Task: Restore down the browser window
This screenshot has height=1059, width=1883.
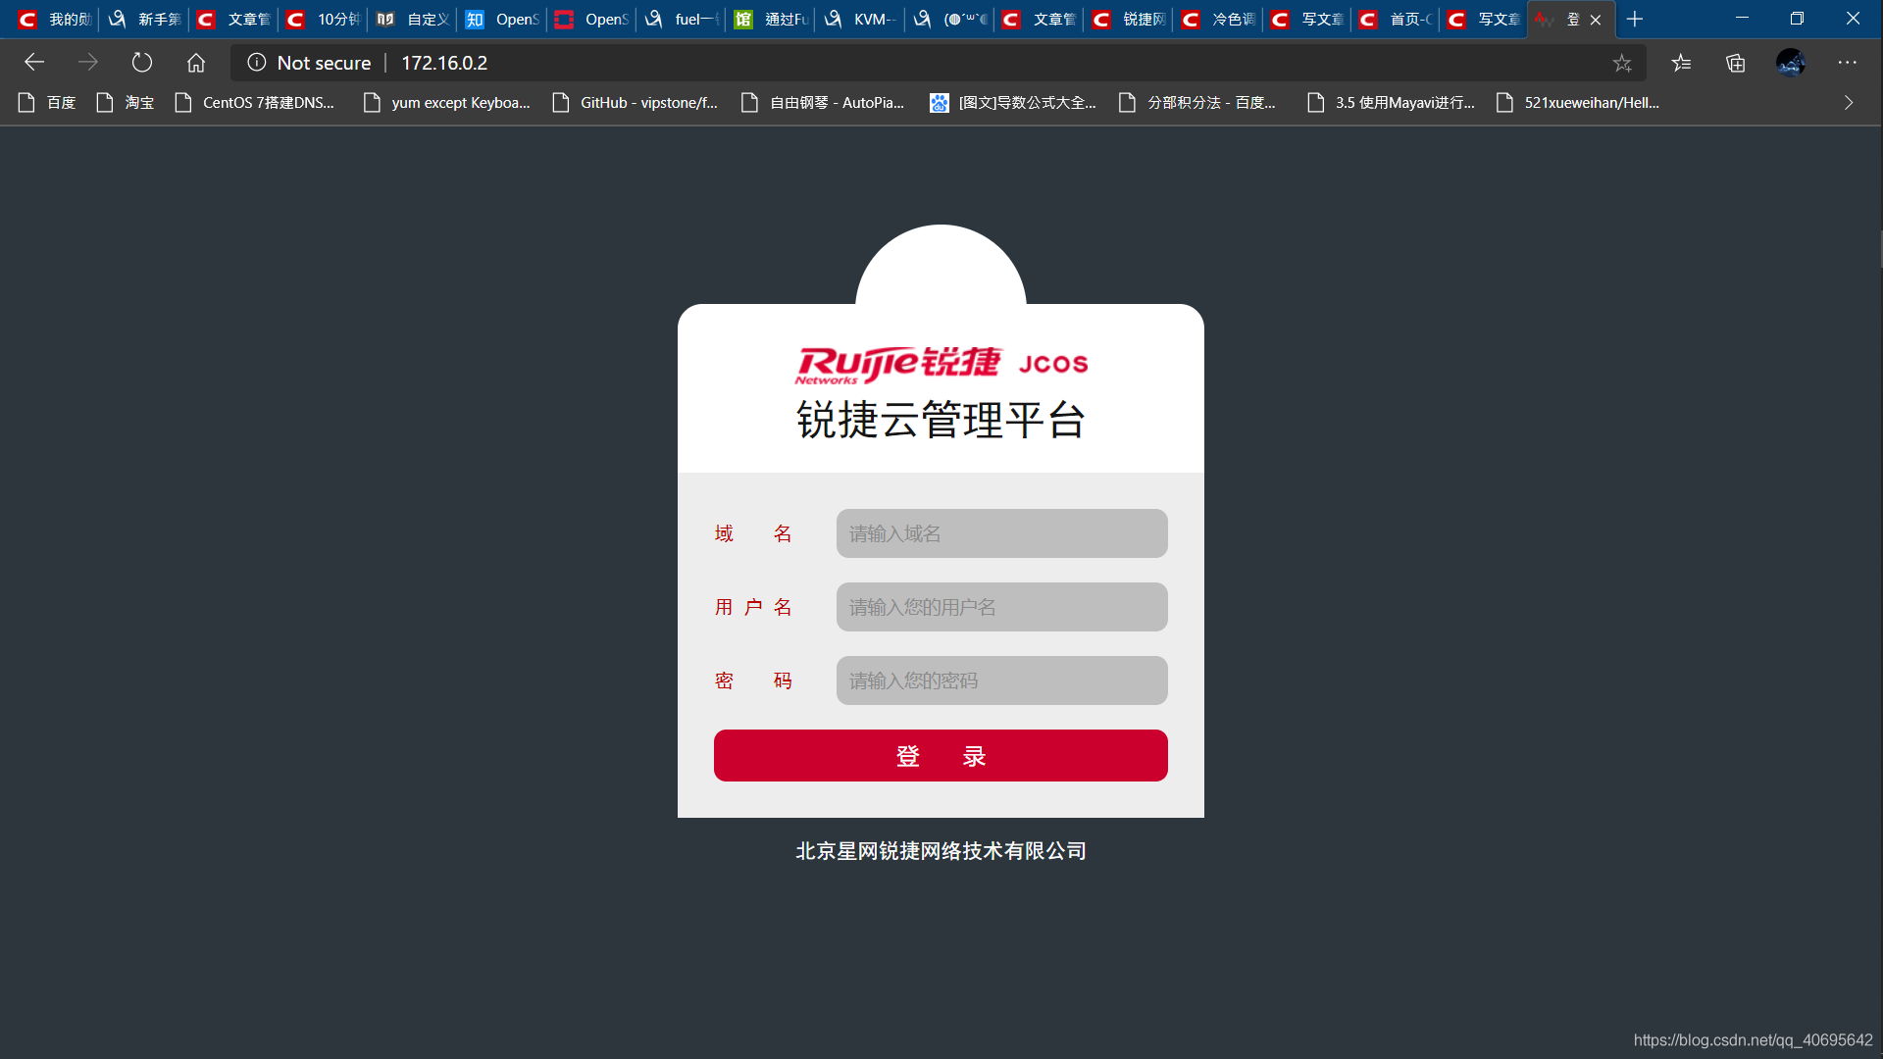Action: 1797,19
